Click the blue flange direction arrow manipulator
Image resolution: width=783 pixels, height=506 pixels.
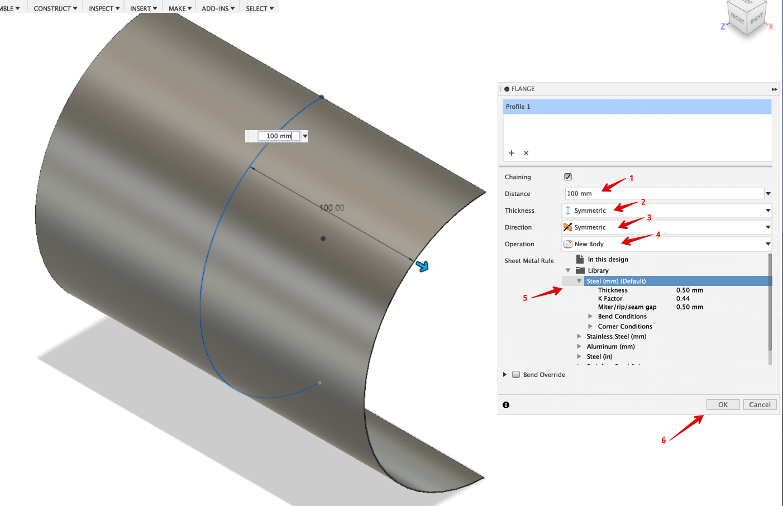[x=423, y=266]
